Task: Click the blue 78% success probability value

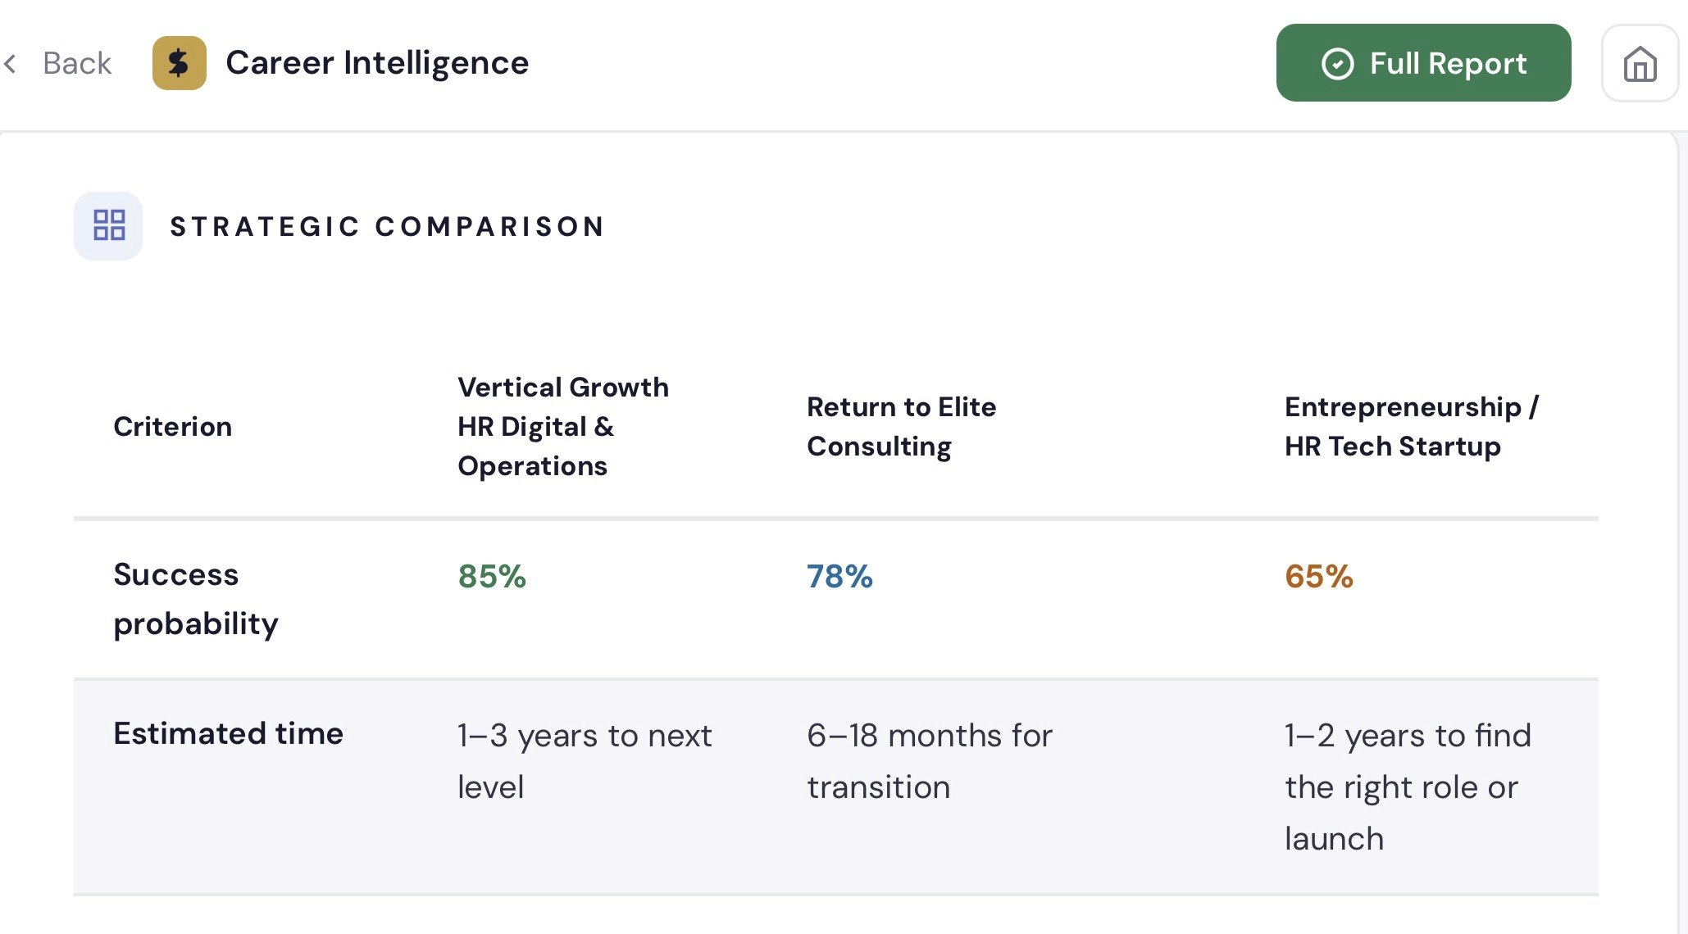Action: (839, 576)
